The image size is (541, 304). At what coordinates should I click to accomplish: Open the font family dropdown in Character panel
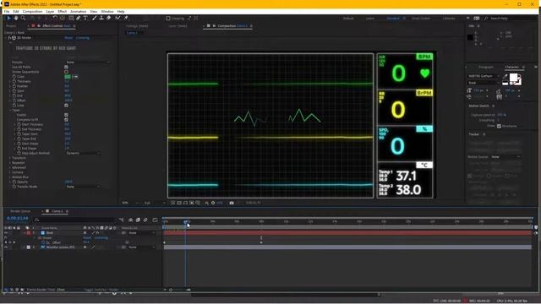click(483, 76)
